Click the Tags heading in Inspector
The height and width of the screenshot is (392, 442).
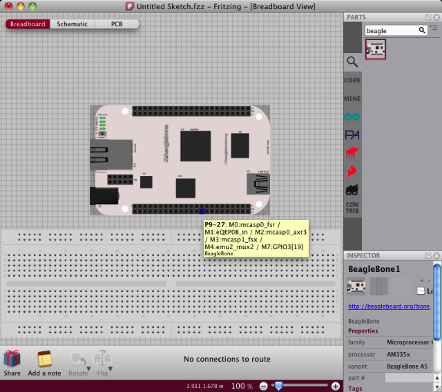click(355, 389)
